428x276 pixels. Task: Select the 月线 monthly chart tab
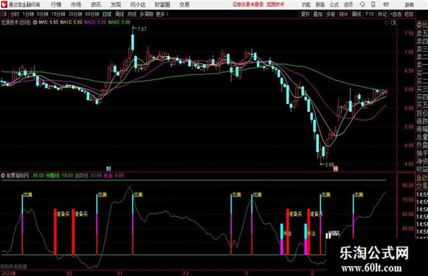point(132,14)
